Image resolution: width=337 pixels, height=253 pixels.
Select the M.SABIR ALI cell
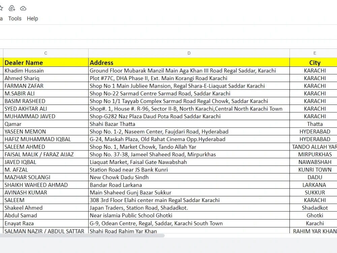(x=46, y=93)
